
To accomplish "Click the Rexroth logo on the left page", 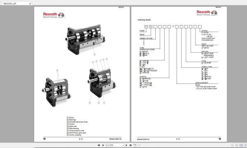I will tap(54, 15).
